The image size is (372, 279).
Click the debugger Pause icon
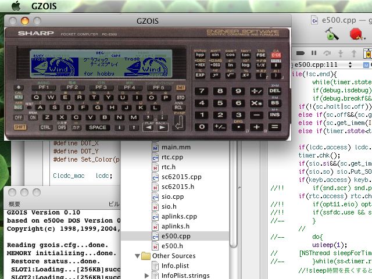[x=314, y=53]
